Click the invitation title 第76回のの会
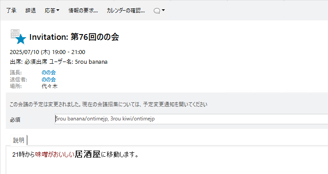Screen dimensions: 328x174 pos(74,37)
